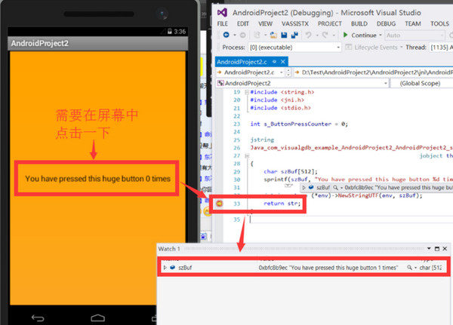
Task: Close the AndroidProject2.c editor tab
Action: [x=283, y=62]
